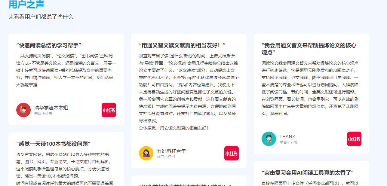387x186 pixels.
Task: Click 来自小红书 under THANK
Action: (x=289, y=142)
